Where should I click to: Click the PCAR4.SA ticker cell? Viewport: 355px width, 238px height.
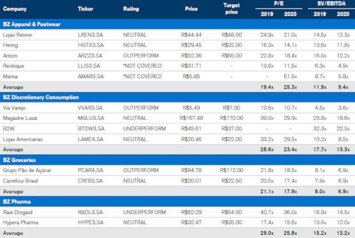(90, 170)
